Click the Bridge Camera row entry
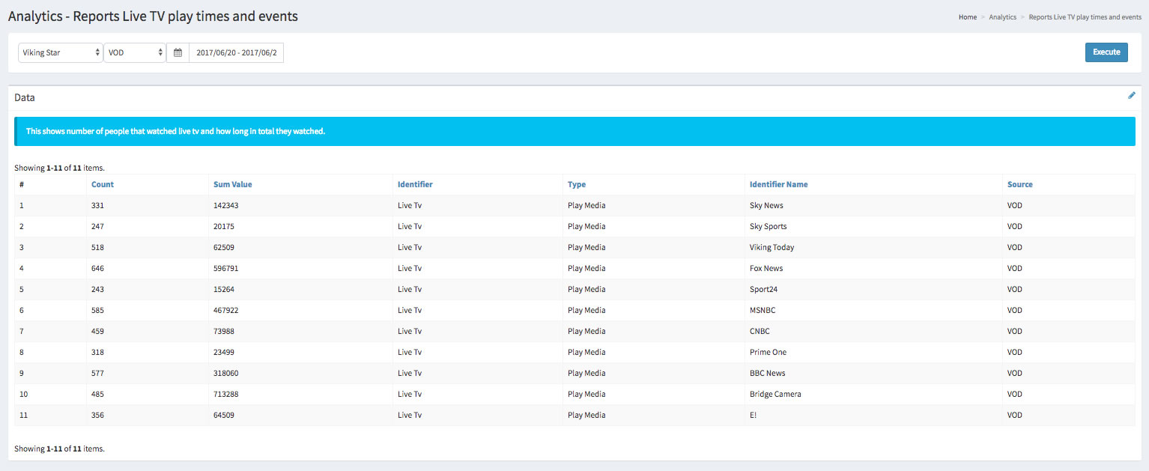The image size is (1149, 471). click(x=774, y=394)
